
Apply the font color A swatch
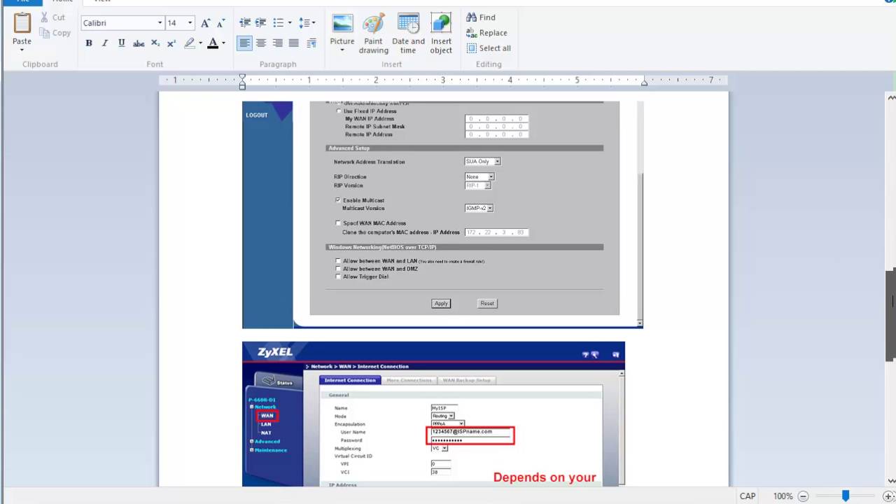pyautogui.click(x=213, y=43)
